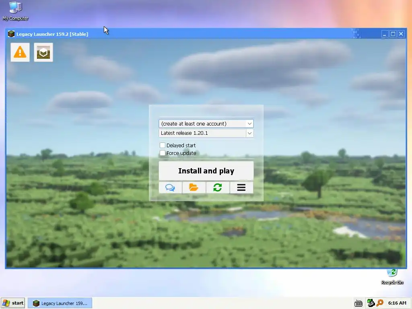This screenshot has width=412, height=309.
Task: Enable the Delayed start checkbox
Action: pyautogui.click(x=163, y=145)
